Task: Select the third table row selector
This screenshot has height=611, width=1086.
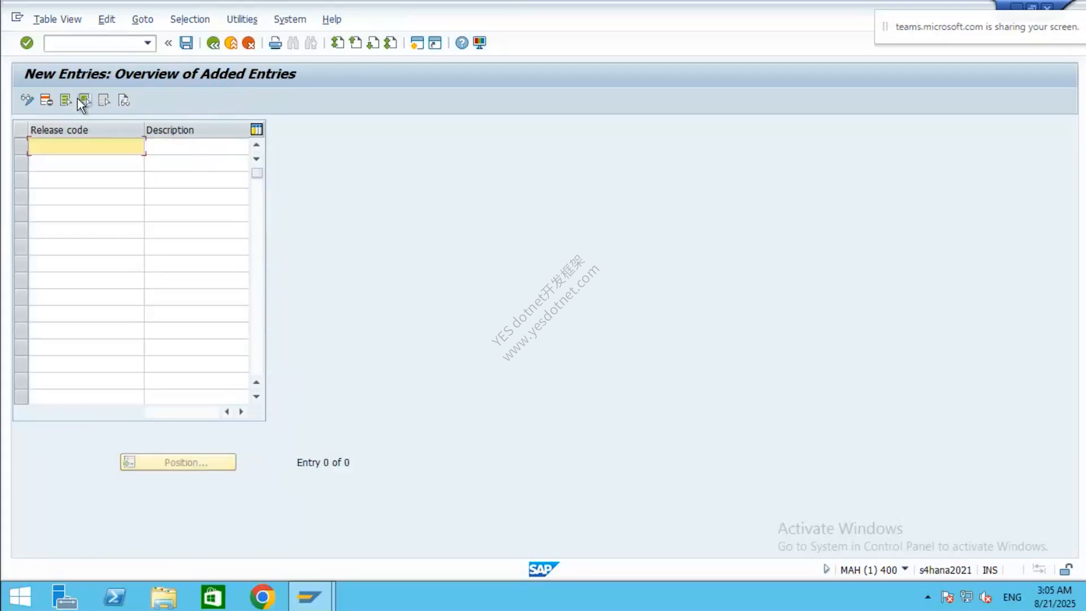Action: pos(21,180)
